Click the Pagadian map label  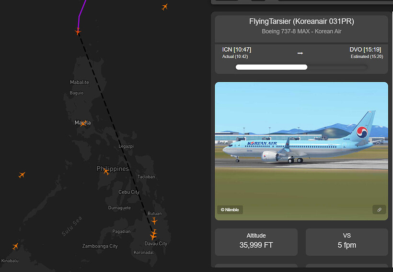click(121, 231)
